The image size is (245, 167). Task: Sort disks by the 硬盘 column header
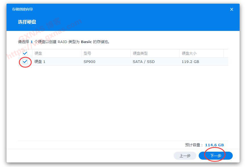pos(38,53)
